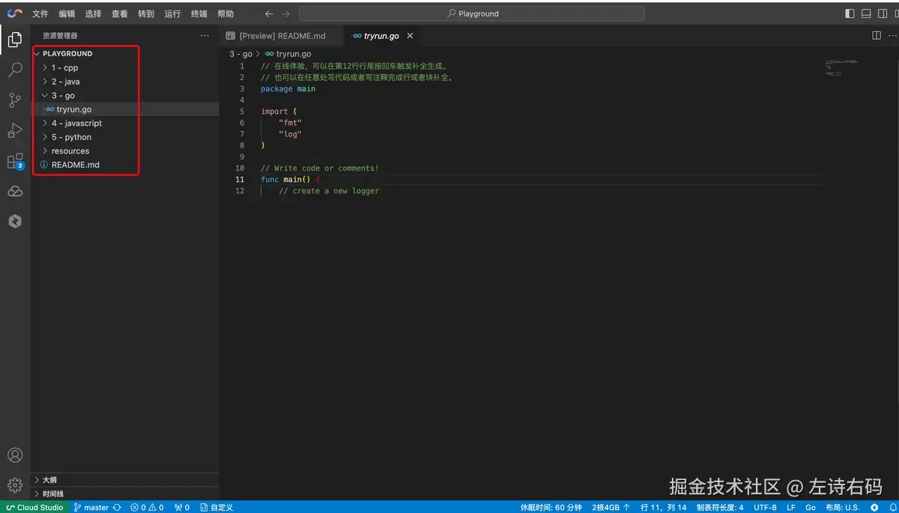This screenshot has width=899, height=513.
Task: Click the 行 11, 列 14 cursor position
Action: point(663,507)
